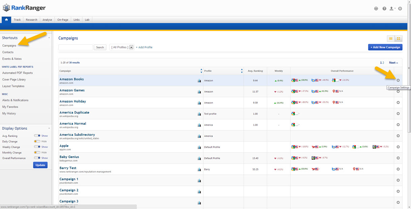Image resolution: width=411 pixels, height=209 pixels.
Task: Click the campaign search input field
Action: [75, 47]
